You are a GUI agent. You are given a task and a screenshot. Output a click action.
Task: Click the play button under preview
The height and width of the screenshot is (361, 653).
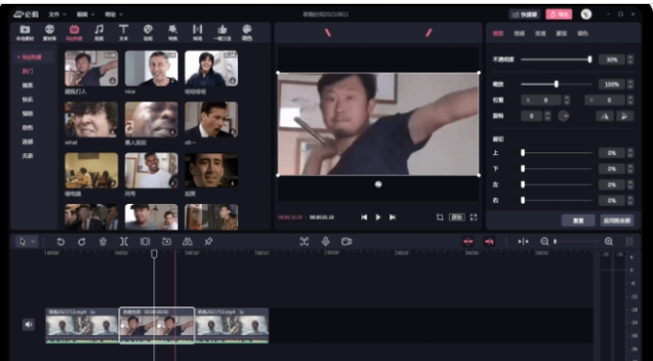tap(378, 217)
